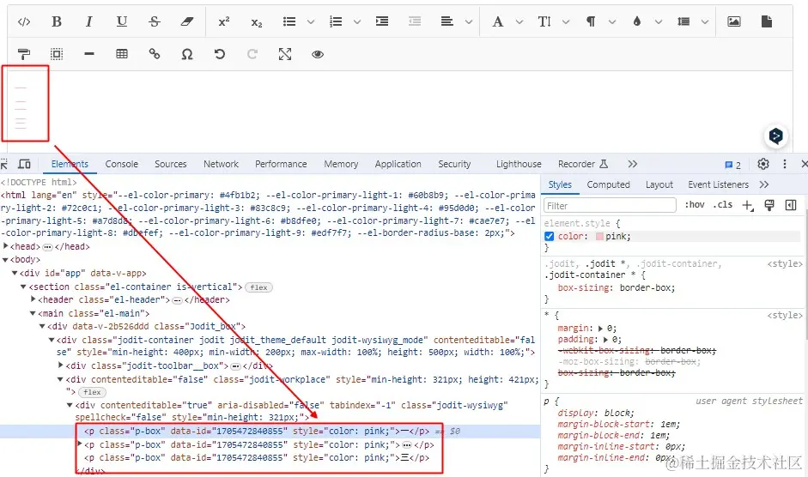The width and height of the screenshot is (808, 477).
Task: Open the font family tool
Action: (497, 21)
